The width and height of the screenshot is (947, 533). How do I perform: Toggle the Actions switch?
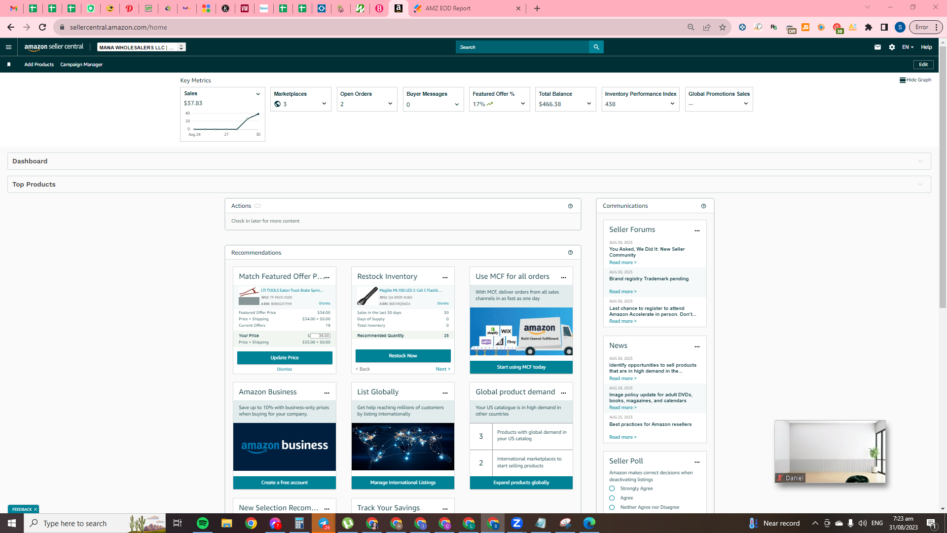point(257,206)
